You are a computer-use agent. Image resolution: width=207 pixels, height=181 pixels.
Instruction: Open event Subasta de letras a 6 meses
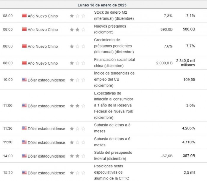[x=112, y=142]
